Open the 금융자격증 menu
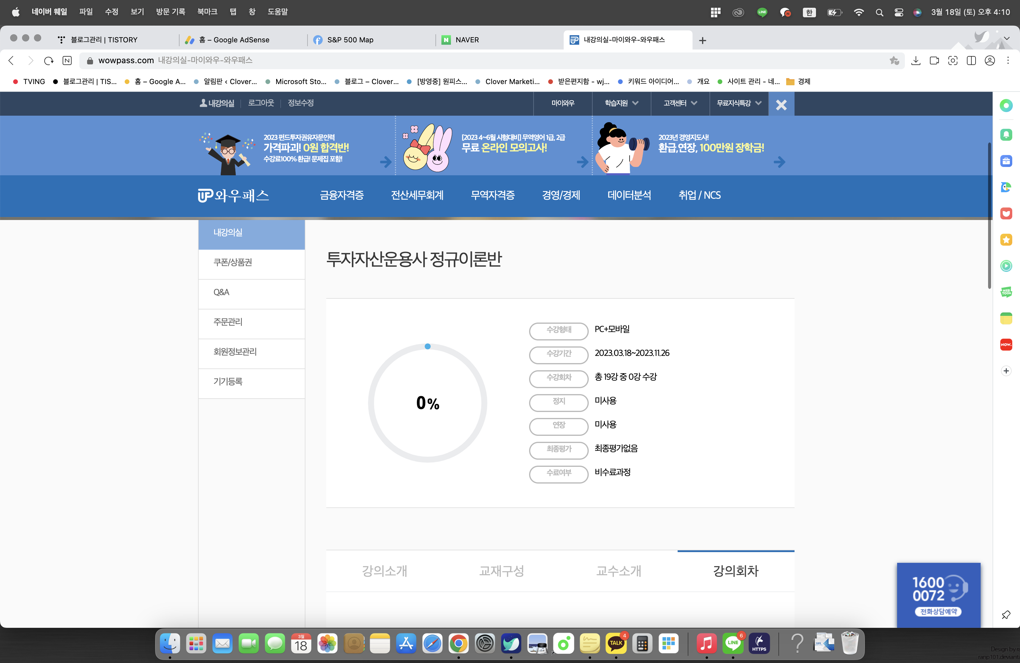The width and height of the screenshot is (1020, 663). point(341,195)
